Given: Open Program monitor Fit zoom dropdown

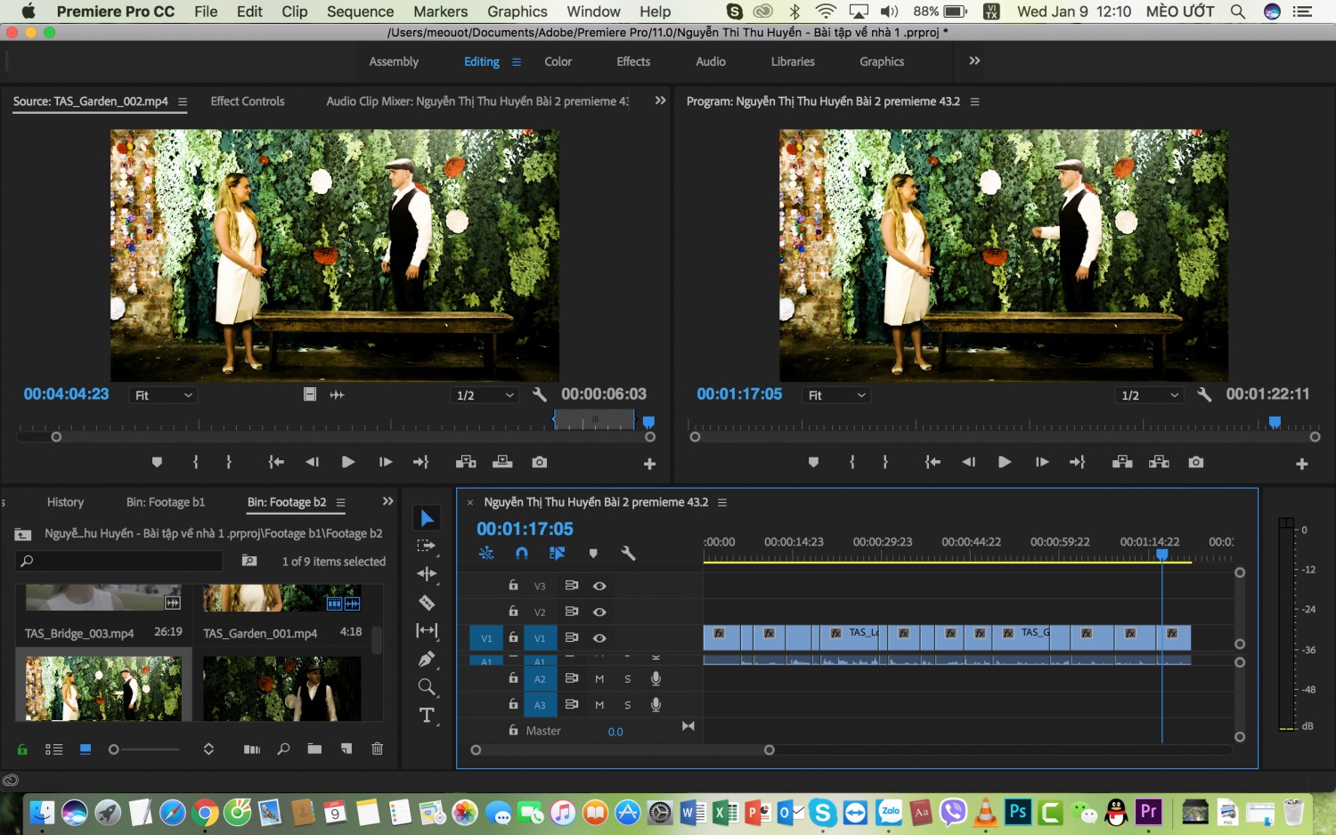Looking at the screenshot, I should [835, 395].
